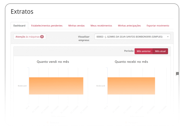This screenshot has width=184, height=129.
Task: Open the Visualizar empresa company dropdown
Action: [x=131, y=37]
